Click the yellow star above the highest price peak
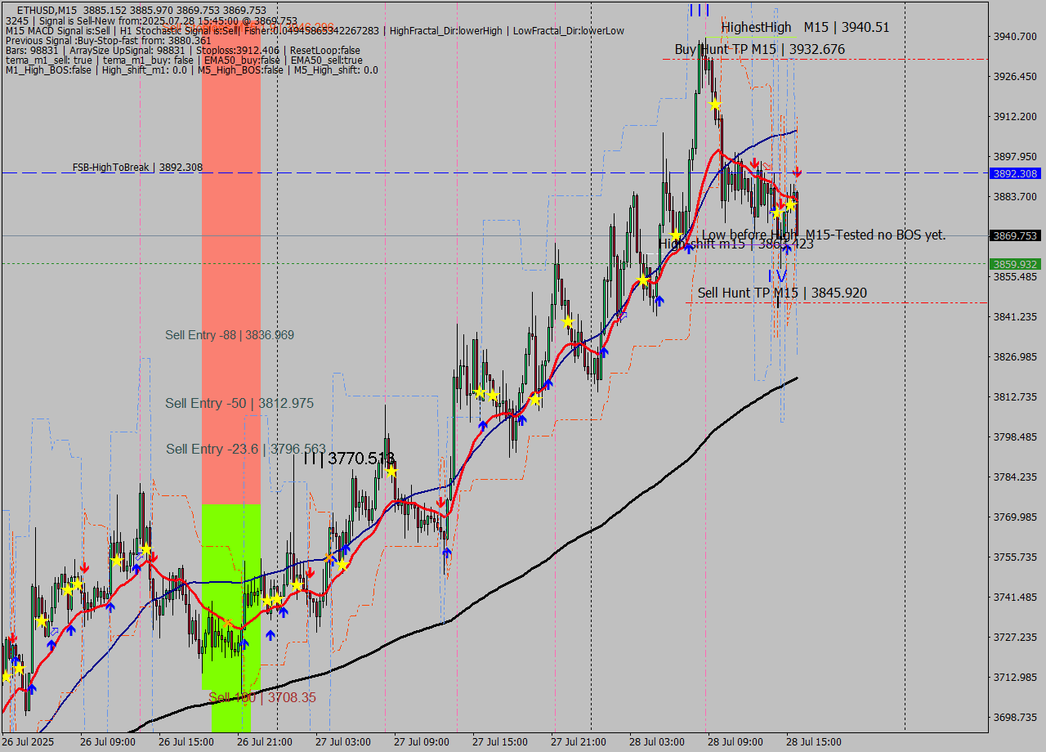 click(714, 104)
